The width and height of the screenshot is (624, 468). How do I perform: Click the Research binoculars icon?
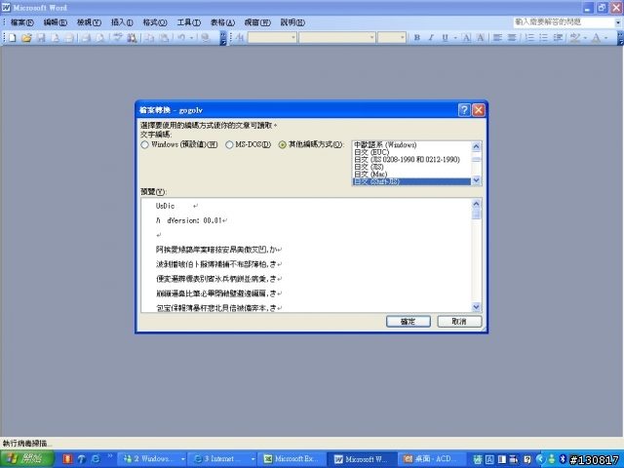coord(132,38)
